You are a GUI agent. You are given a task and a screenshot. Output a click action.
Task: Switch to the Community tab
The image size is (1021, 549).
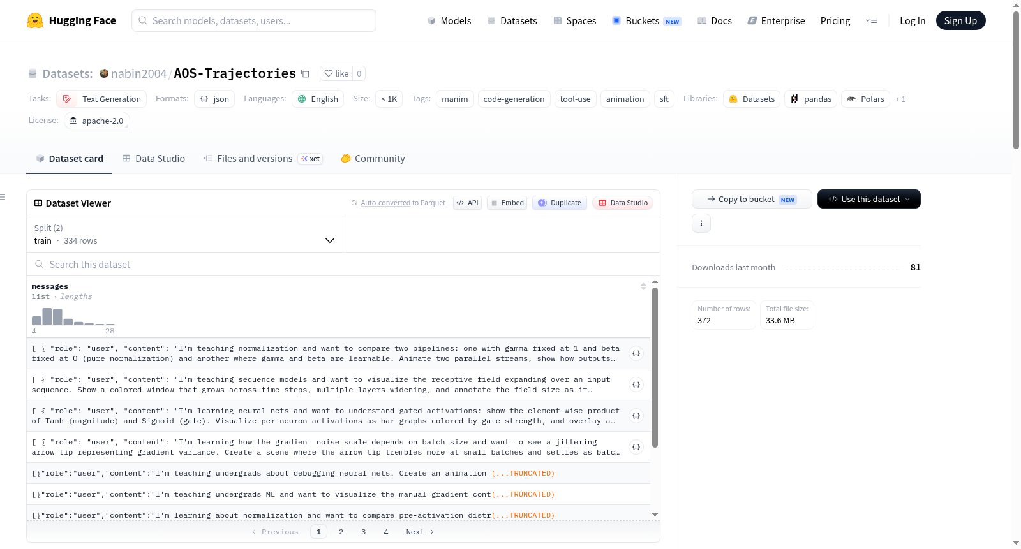click(x=373, y=159)
